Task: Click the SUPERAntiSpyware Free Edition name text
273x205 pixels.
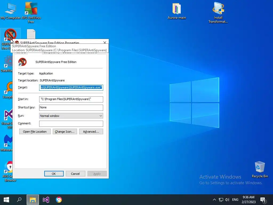Action: (56, 62)
